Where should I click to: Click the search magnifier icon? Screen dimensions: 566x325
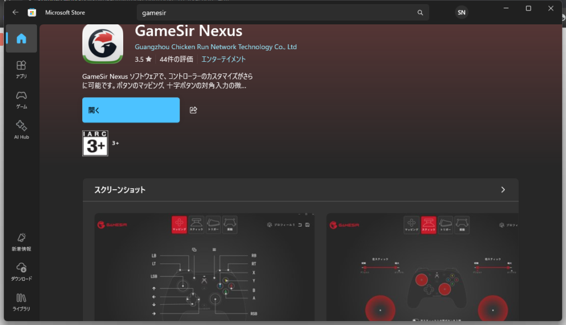[x=420, y=13]
